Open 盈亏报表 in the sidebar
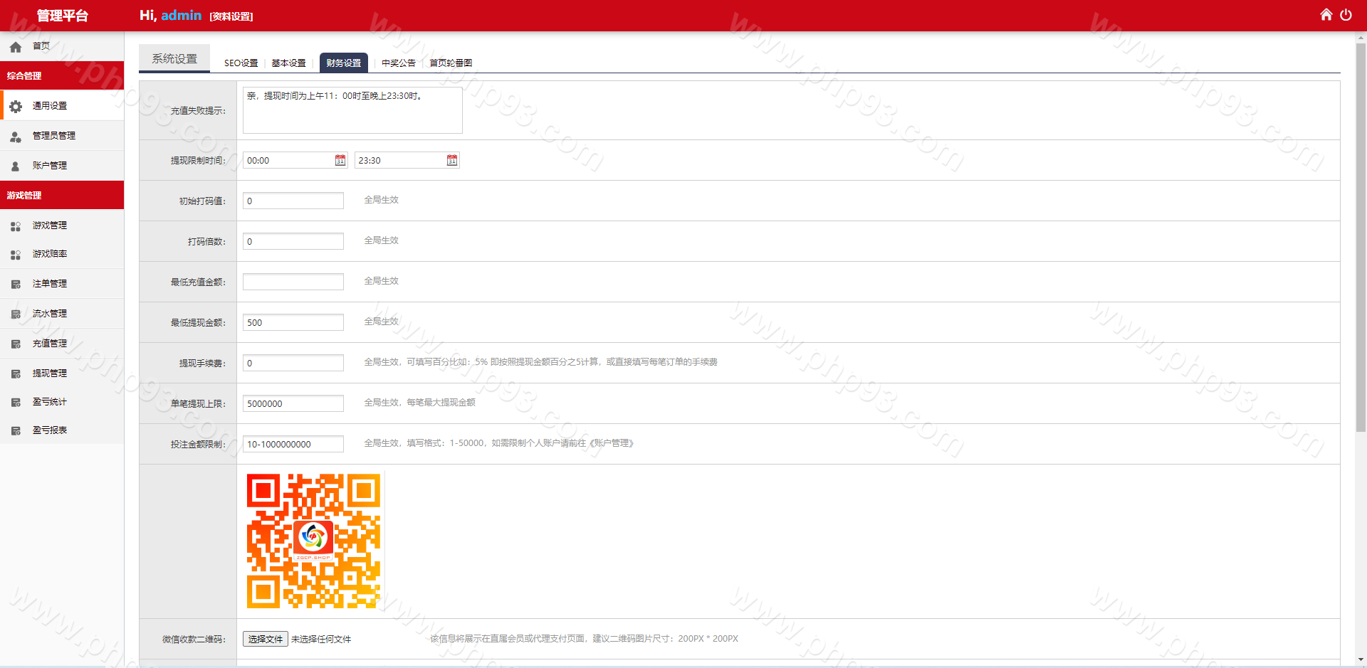The image size is (1367, 668). (x=50, y=430)
